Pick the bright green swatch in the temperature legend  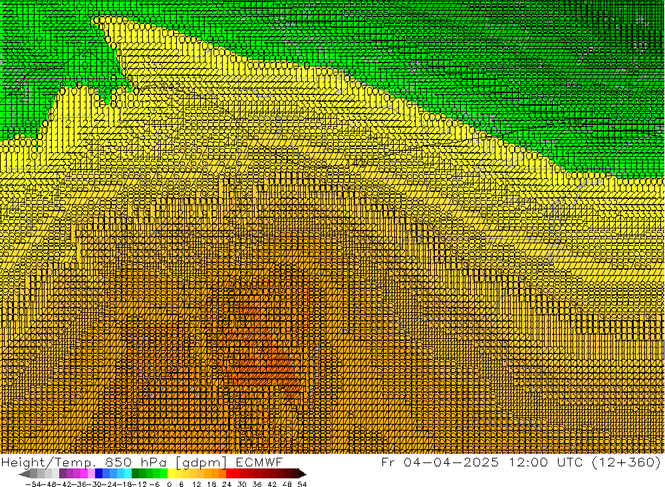coord(164,474)
